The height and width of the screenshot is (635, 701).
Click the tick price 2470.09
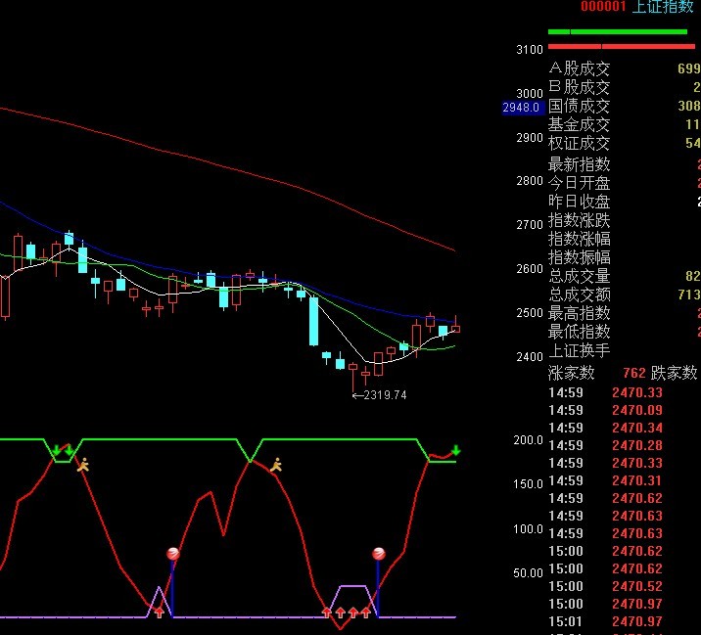(x=637, y=410)
